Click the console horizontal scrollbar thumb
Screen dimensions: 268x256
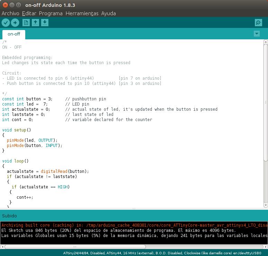[75, 247]
